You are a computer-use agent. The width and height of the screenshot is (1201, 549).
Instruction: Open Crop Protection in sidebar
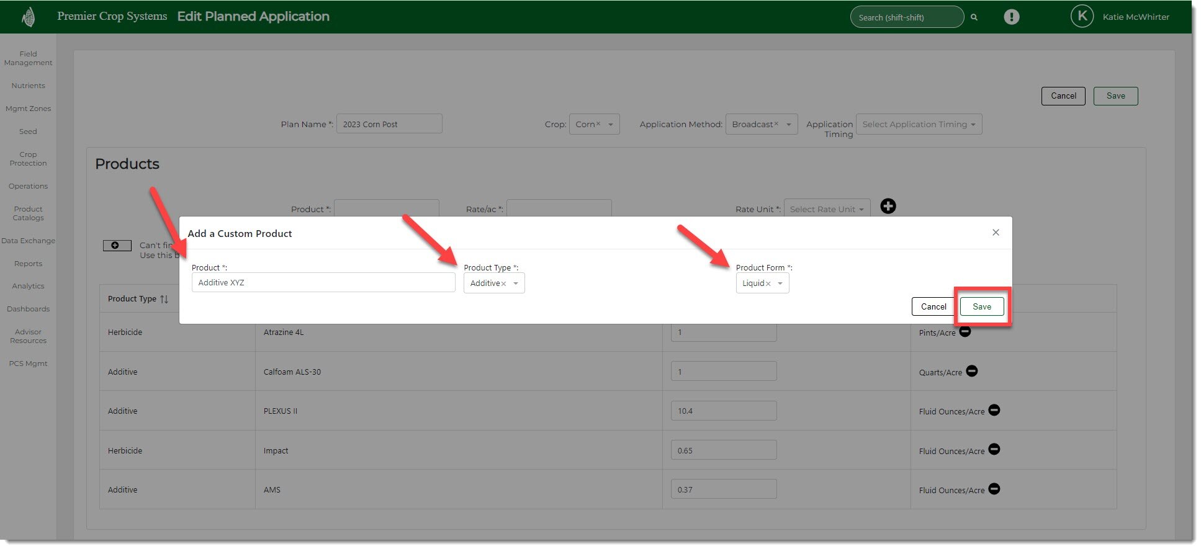[28, 159]
